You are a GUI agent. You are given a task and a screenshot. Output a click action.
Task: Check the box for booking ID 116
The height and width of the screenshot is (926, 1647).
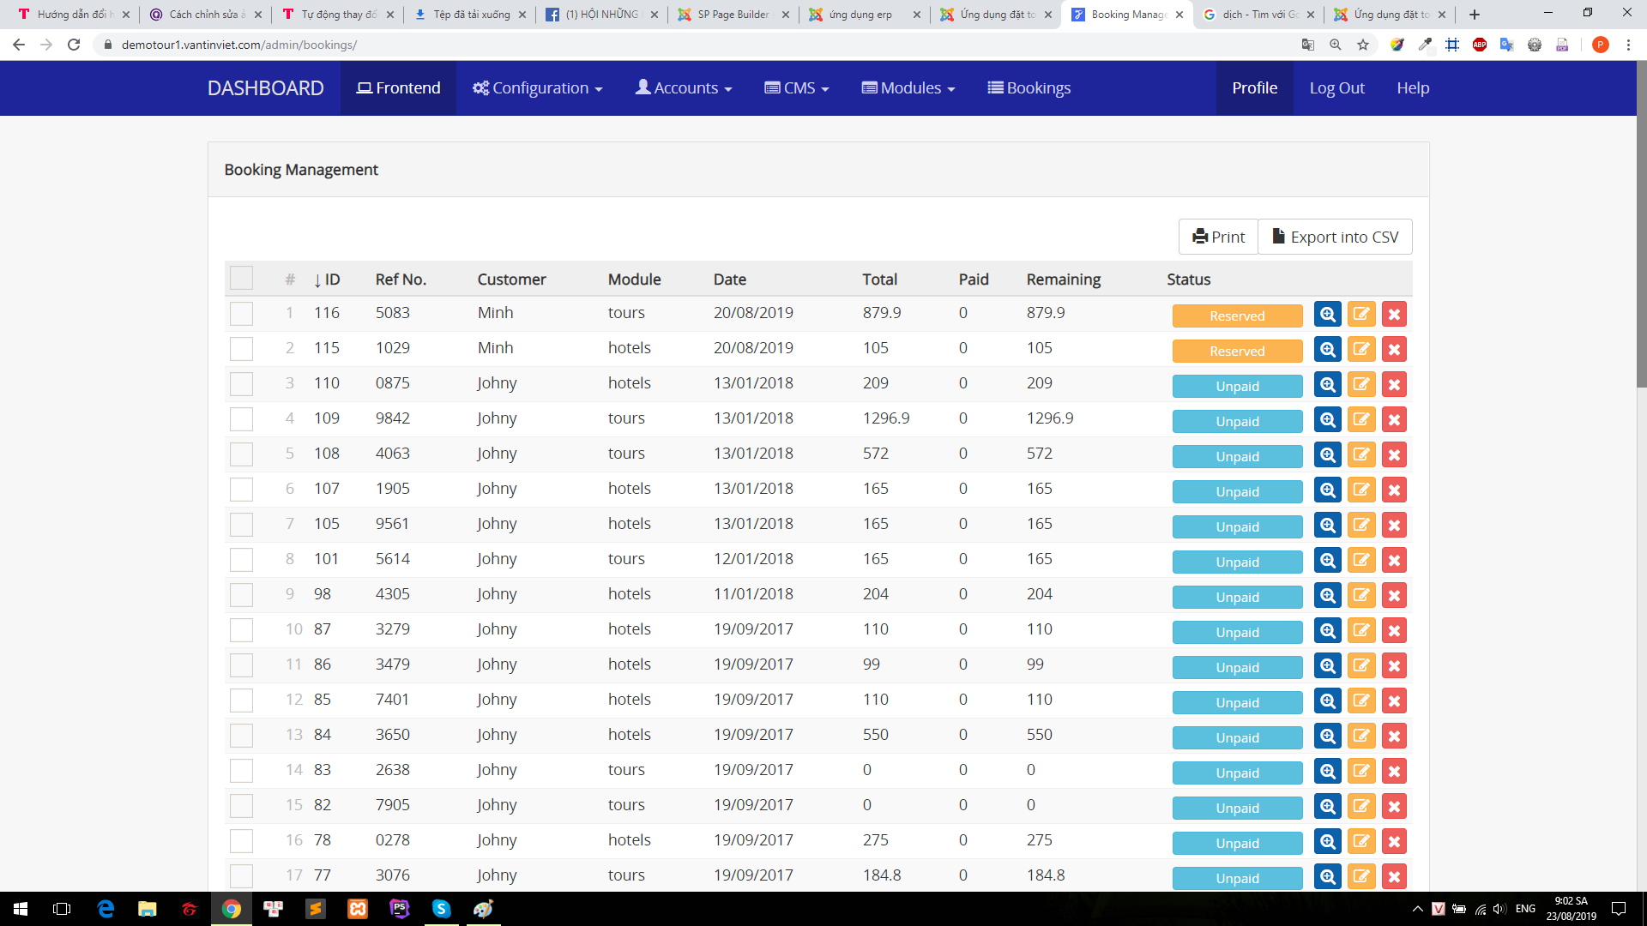point(241,314)
